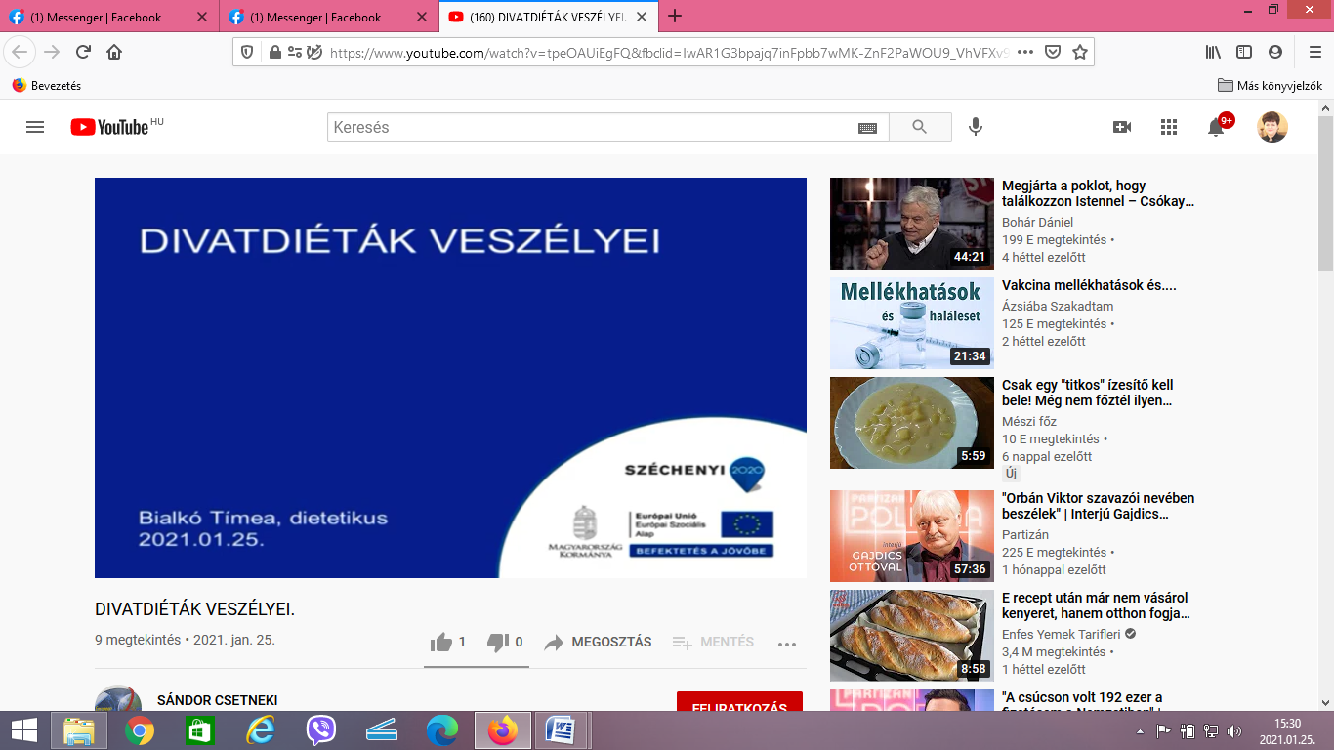Like the video with thumbs up
The image size is (1334, 750).
click(448, 642)
